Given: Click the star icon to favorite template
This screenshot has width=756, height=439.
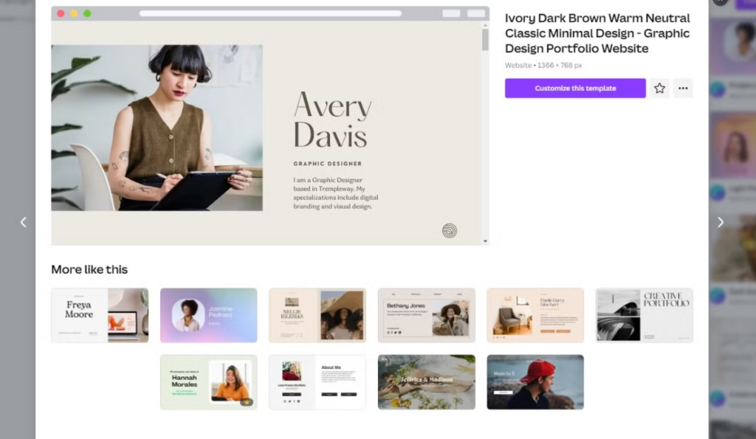Looking at the screenshot, I should pyautogui.click(x=659, y=89).
